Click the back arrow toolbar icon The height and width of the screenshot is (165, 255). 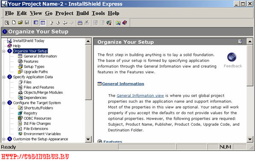[x=65, y=23]
